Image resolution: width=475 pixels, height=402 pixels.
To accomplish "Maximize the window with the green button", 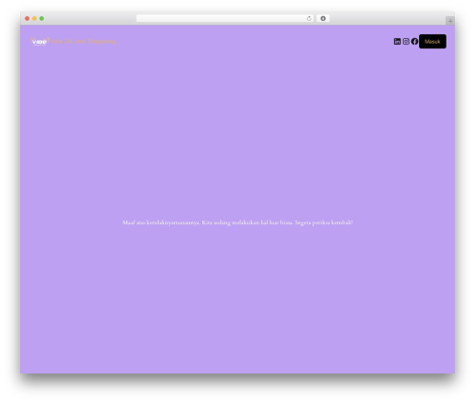I will point(42,18).
